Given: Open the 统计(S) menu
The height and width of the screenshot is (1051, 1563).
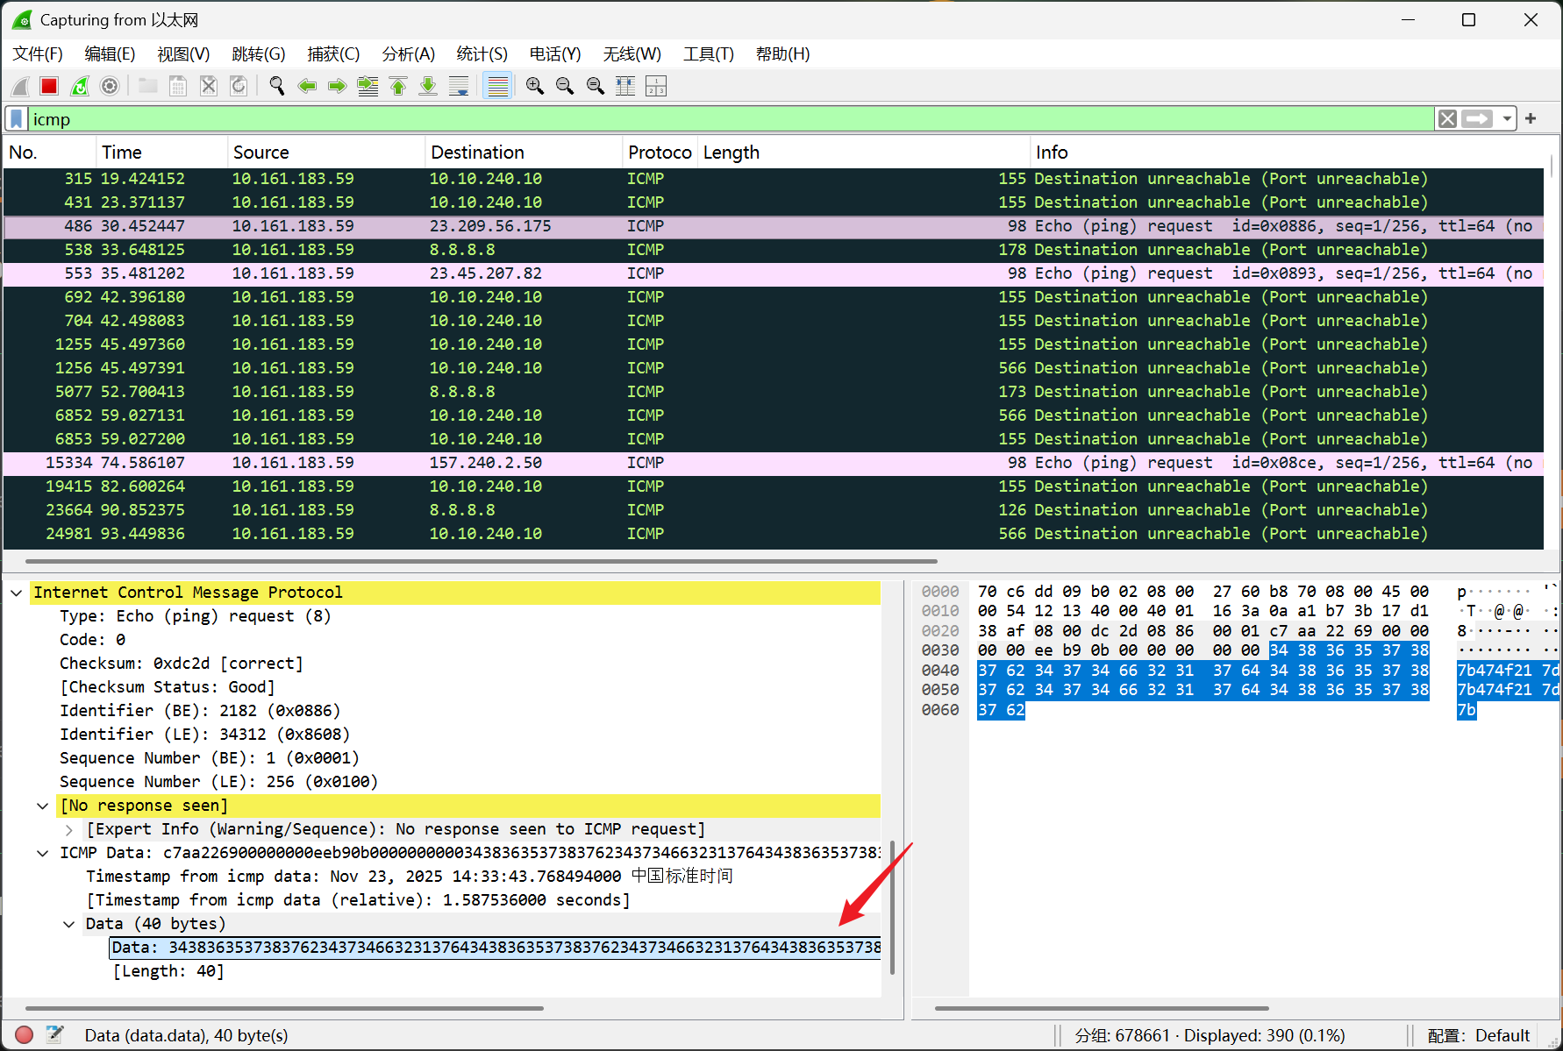Looking at the screenshot, I should 482,54.
